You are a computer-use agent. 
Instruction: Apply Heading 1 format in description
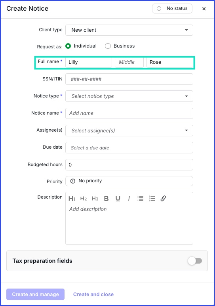coord(72,199)
